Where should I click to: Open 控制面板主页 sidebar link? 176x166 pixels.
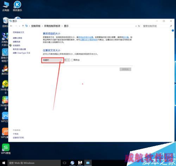pyautogui.click(x=18, y=32)
